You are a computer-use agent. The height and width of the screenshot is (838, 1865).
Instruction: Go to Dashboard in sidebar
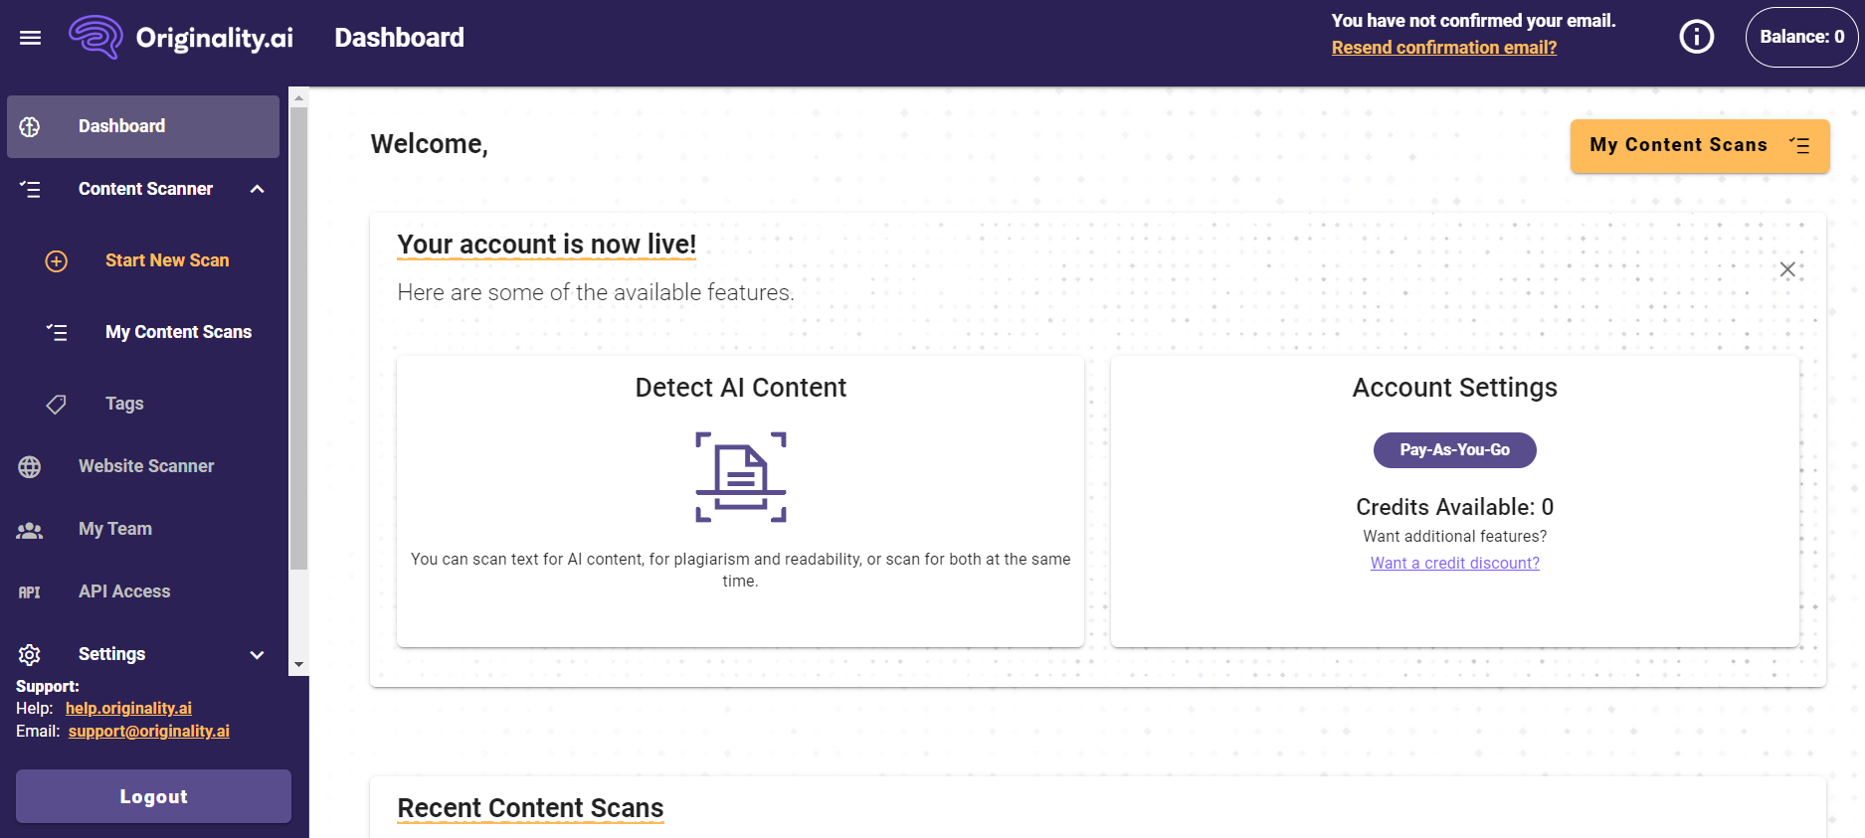(x=143, y=126)
